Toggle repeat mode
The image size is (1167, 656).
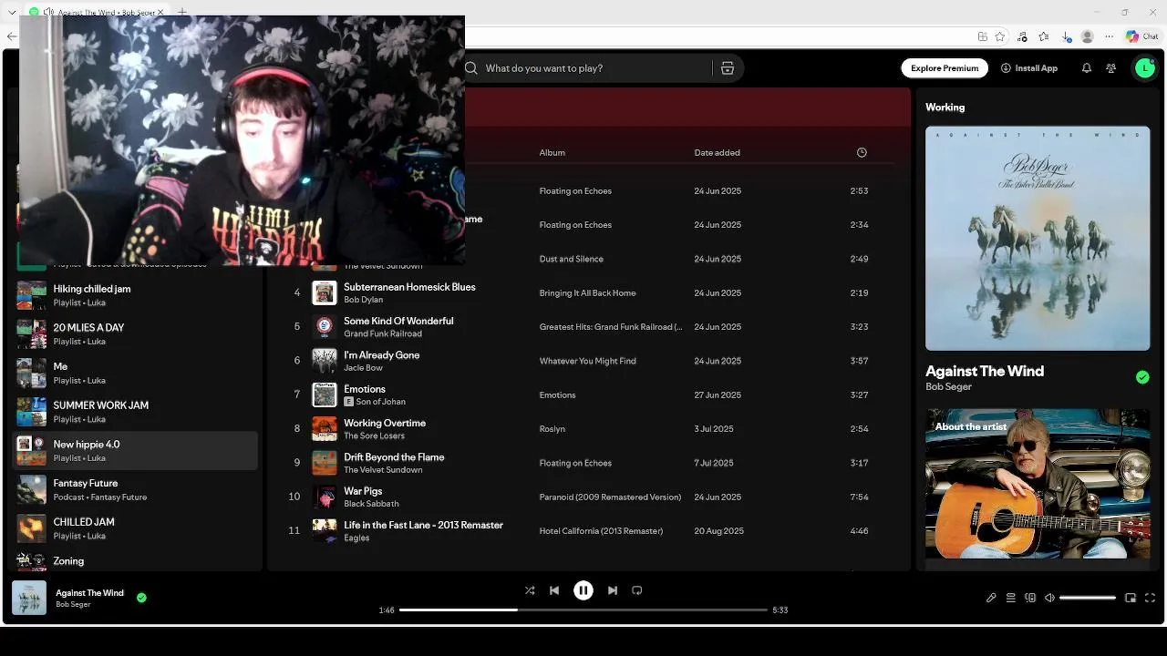click(637, 590)
